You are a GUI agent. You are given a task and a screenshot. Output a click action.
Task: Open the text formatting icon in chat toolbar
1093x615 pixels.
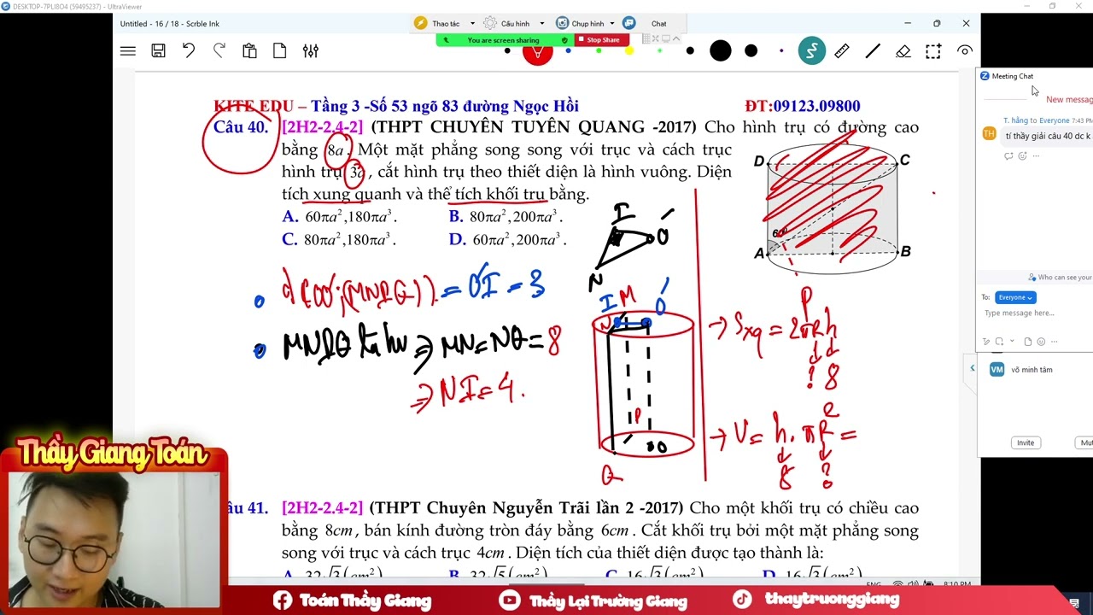(986, 342)
